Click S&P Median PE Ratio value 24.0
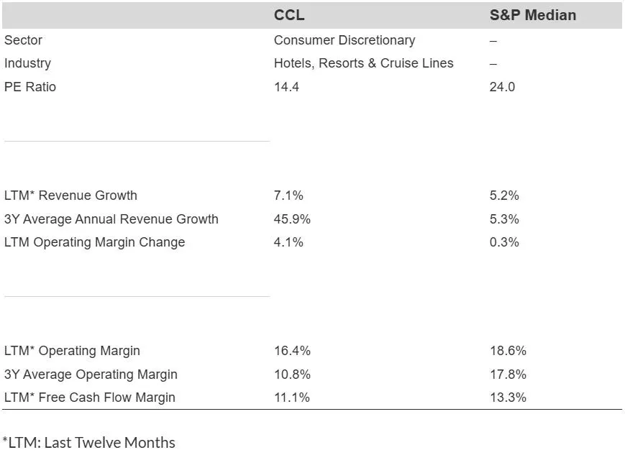Image resolution: width=625 pixels, height=455 pixels. point(502,87)
